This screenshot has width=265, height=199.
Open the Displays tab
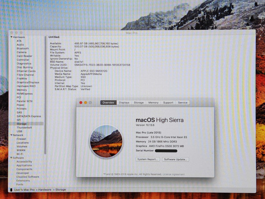point(124,102)
